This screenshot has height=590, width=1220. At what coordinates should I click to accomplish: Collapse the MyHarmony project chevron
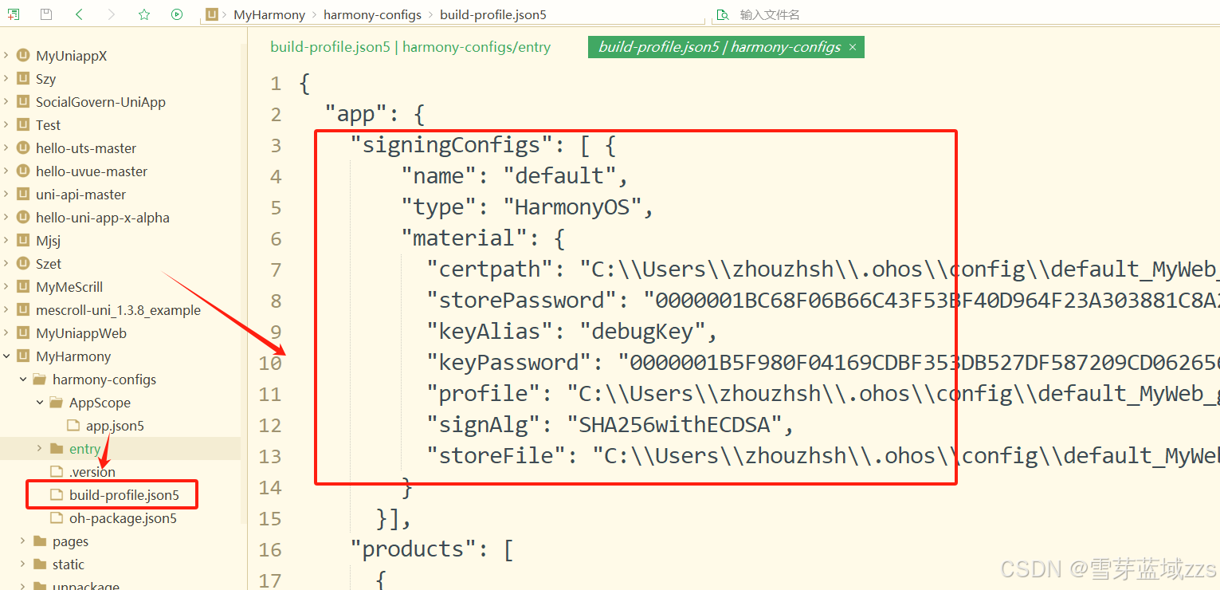point(6,356)
